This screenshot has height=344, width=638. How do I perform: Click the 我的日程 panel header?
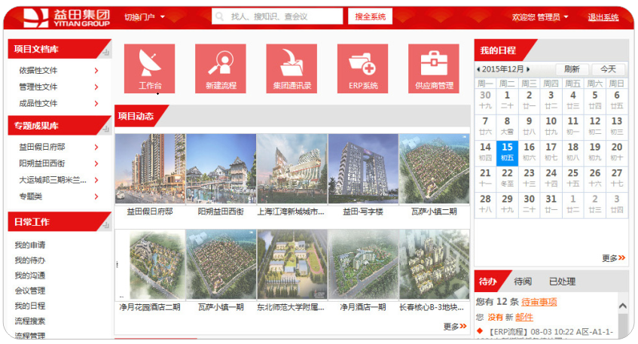498,50
